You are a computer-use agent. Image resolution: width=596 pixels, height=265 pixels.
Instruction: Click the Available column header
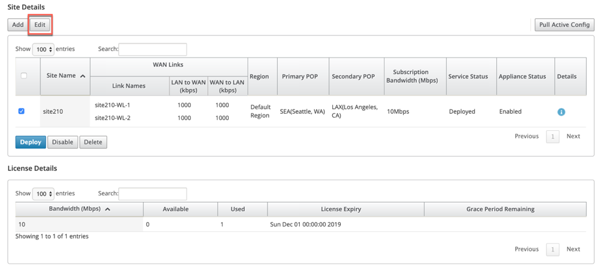pos(180,209)
